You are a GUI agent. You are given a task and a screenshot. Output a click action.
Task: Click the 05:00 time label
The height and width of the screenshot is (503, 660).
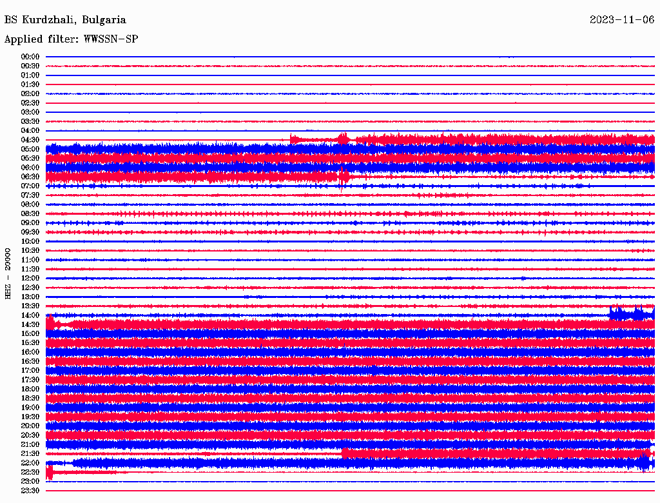click(x=30, y=149)
